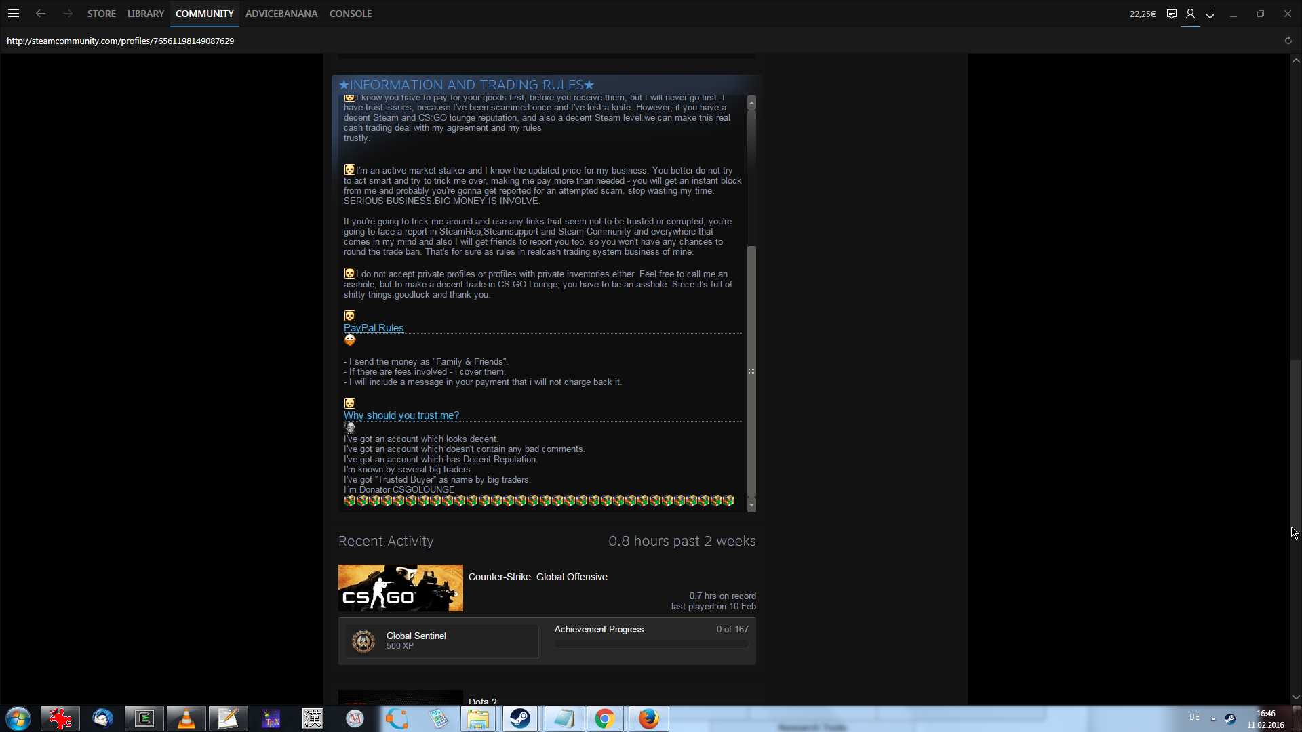The width and height of the screenshot is (1302, 732).
Task: Open the CONSOLE tab
Action: click(350, 14)
